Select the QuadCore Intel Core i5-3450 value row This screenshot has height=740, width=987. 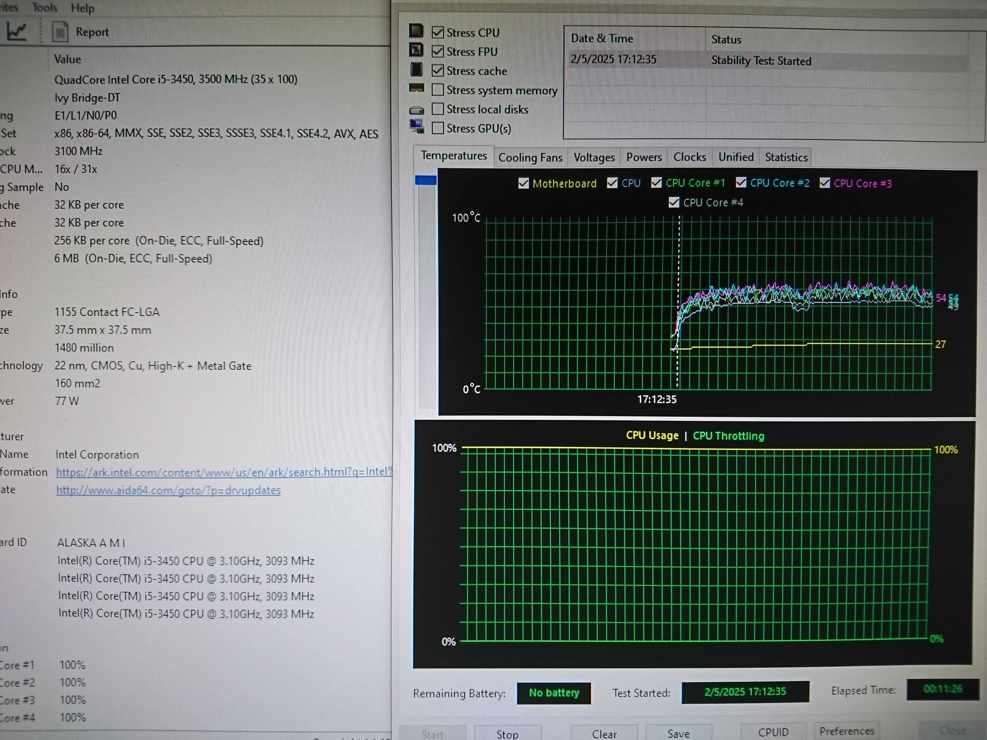click(x=176, y=80)
